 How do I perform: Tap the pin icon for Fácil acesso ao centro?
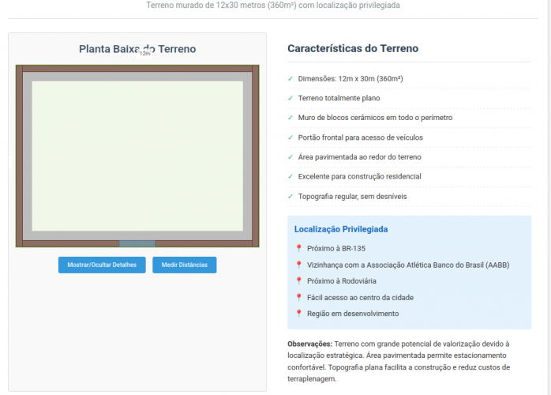[298, 297]
